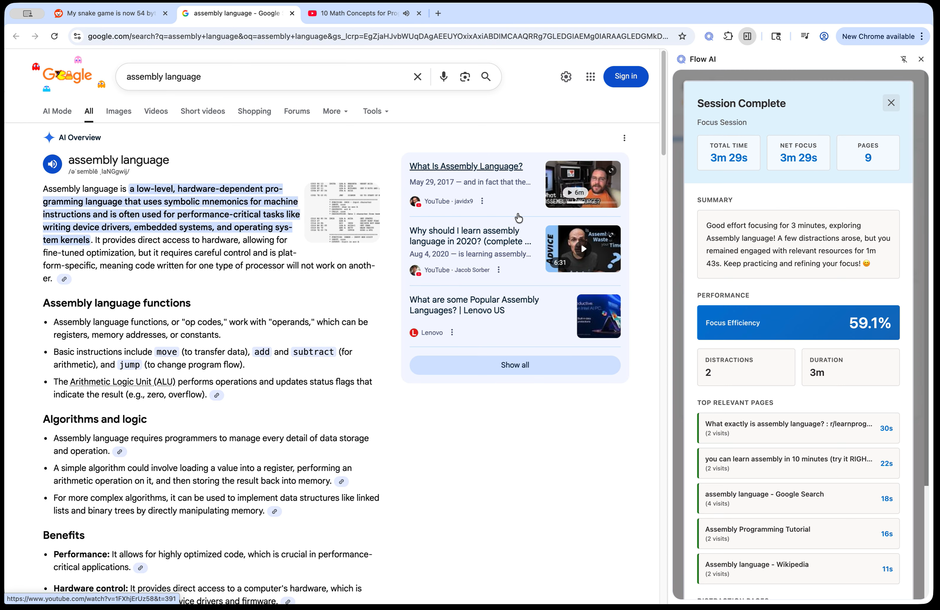Unpin the Flow AI side panel

point(904,59)
